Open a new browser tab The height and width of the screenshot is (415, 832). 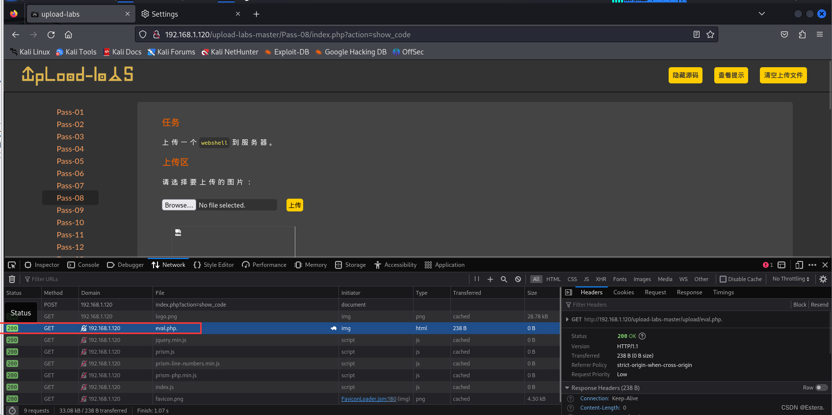point(256,14)
